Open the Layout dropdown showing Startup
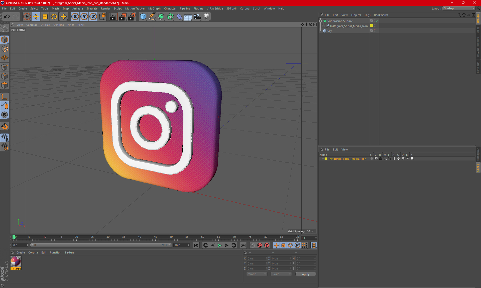Screen dimensions: 481x288 [459, 8]
